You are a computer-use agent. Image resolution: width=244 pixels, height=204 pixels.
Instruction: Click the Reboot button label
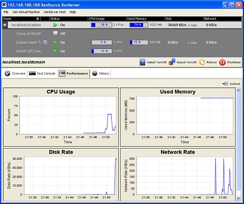click(x=212, y=62)
